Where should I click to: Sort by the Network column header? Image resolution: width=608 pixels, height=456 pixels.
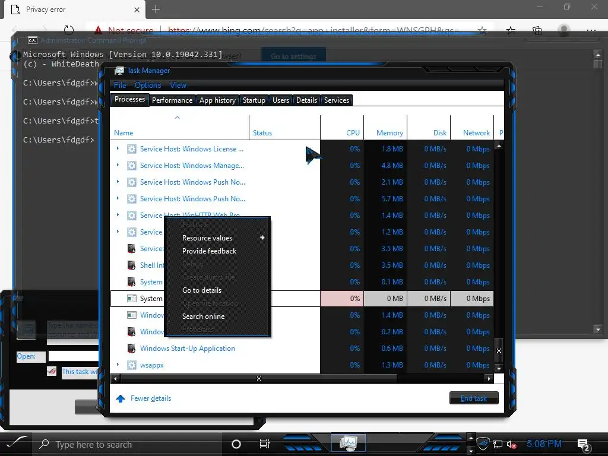tap(472, 128)
